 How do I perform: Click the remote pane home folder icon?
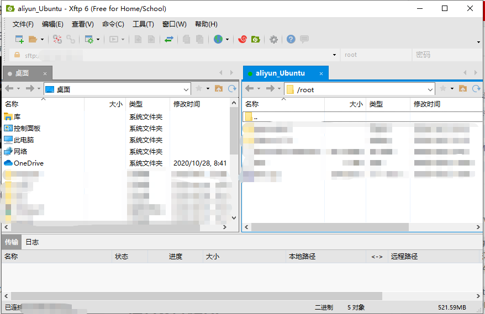463,89
